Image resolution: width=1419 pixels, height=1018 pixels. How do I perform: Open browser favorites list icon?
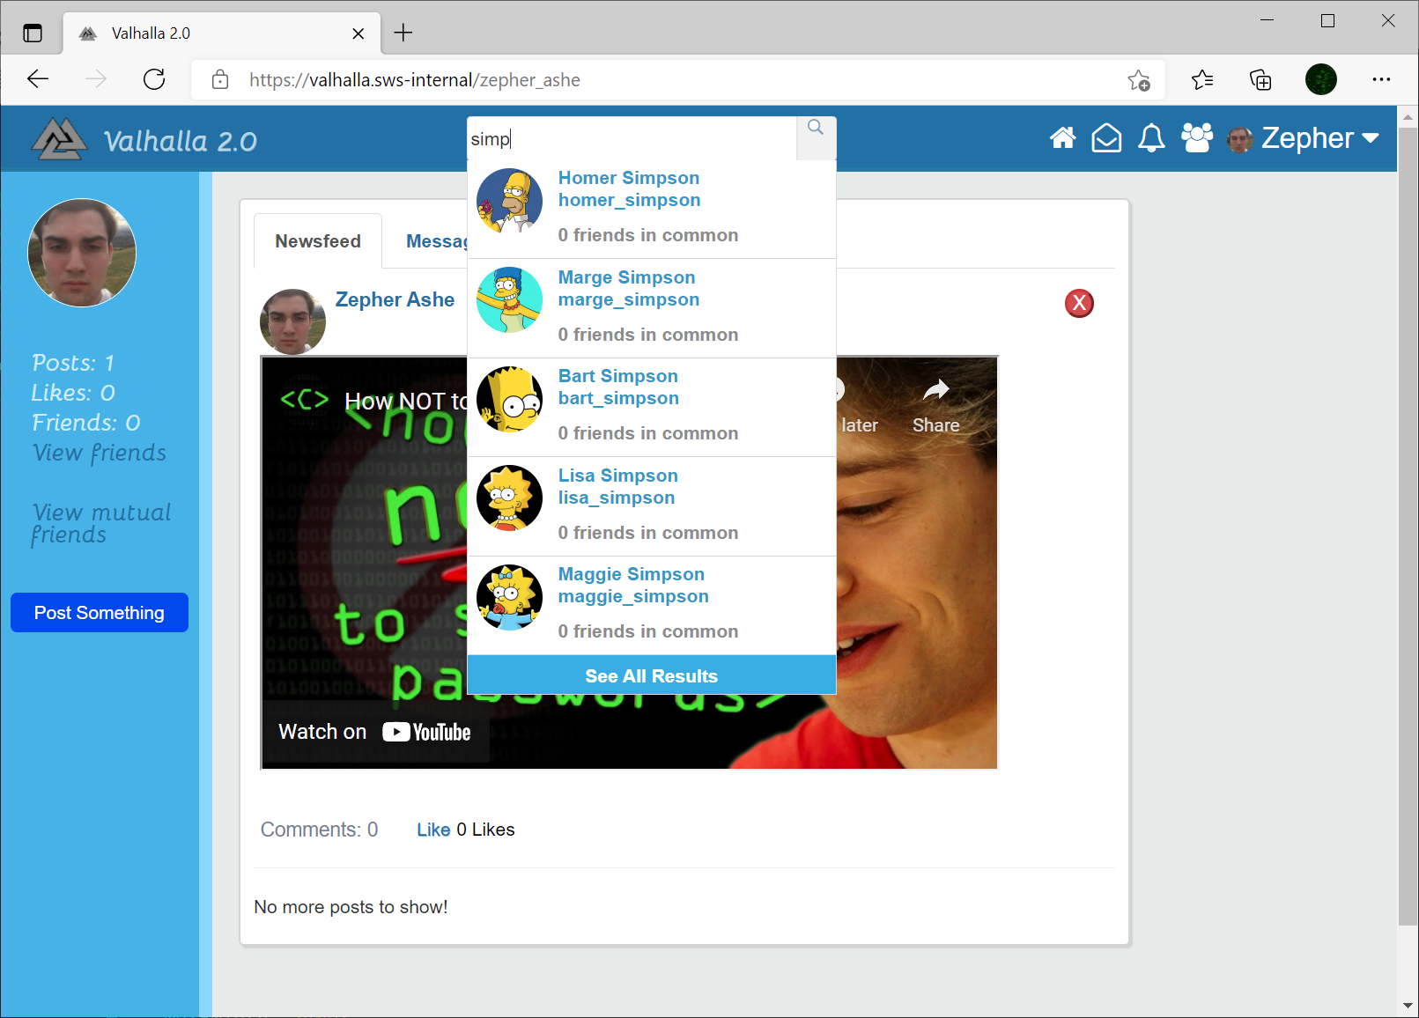pos(1202,80)
